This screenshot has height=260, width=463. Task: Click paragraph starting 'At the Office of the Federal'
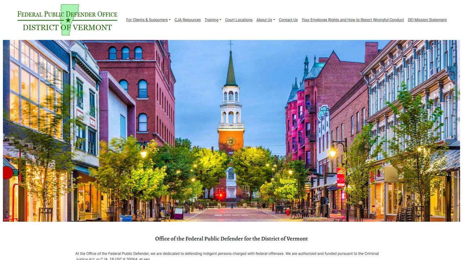227,256
